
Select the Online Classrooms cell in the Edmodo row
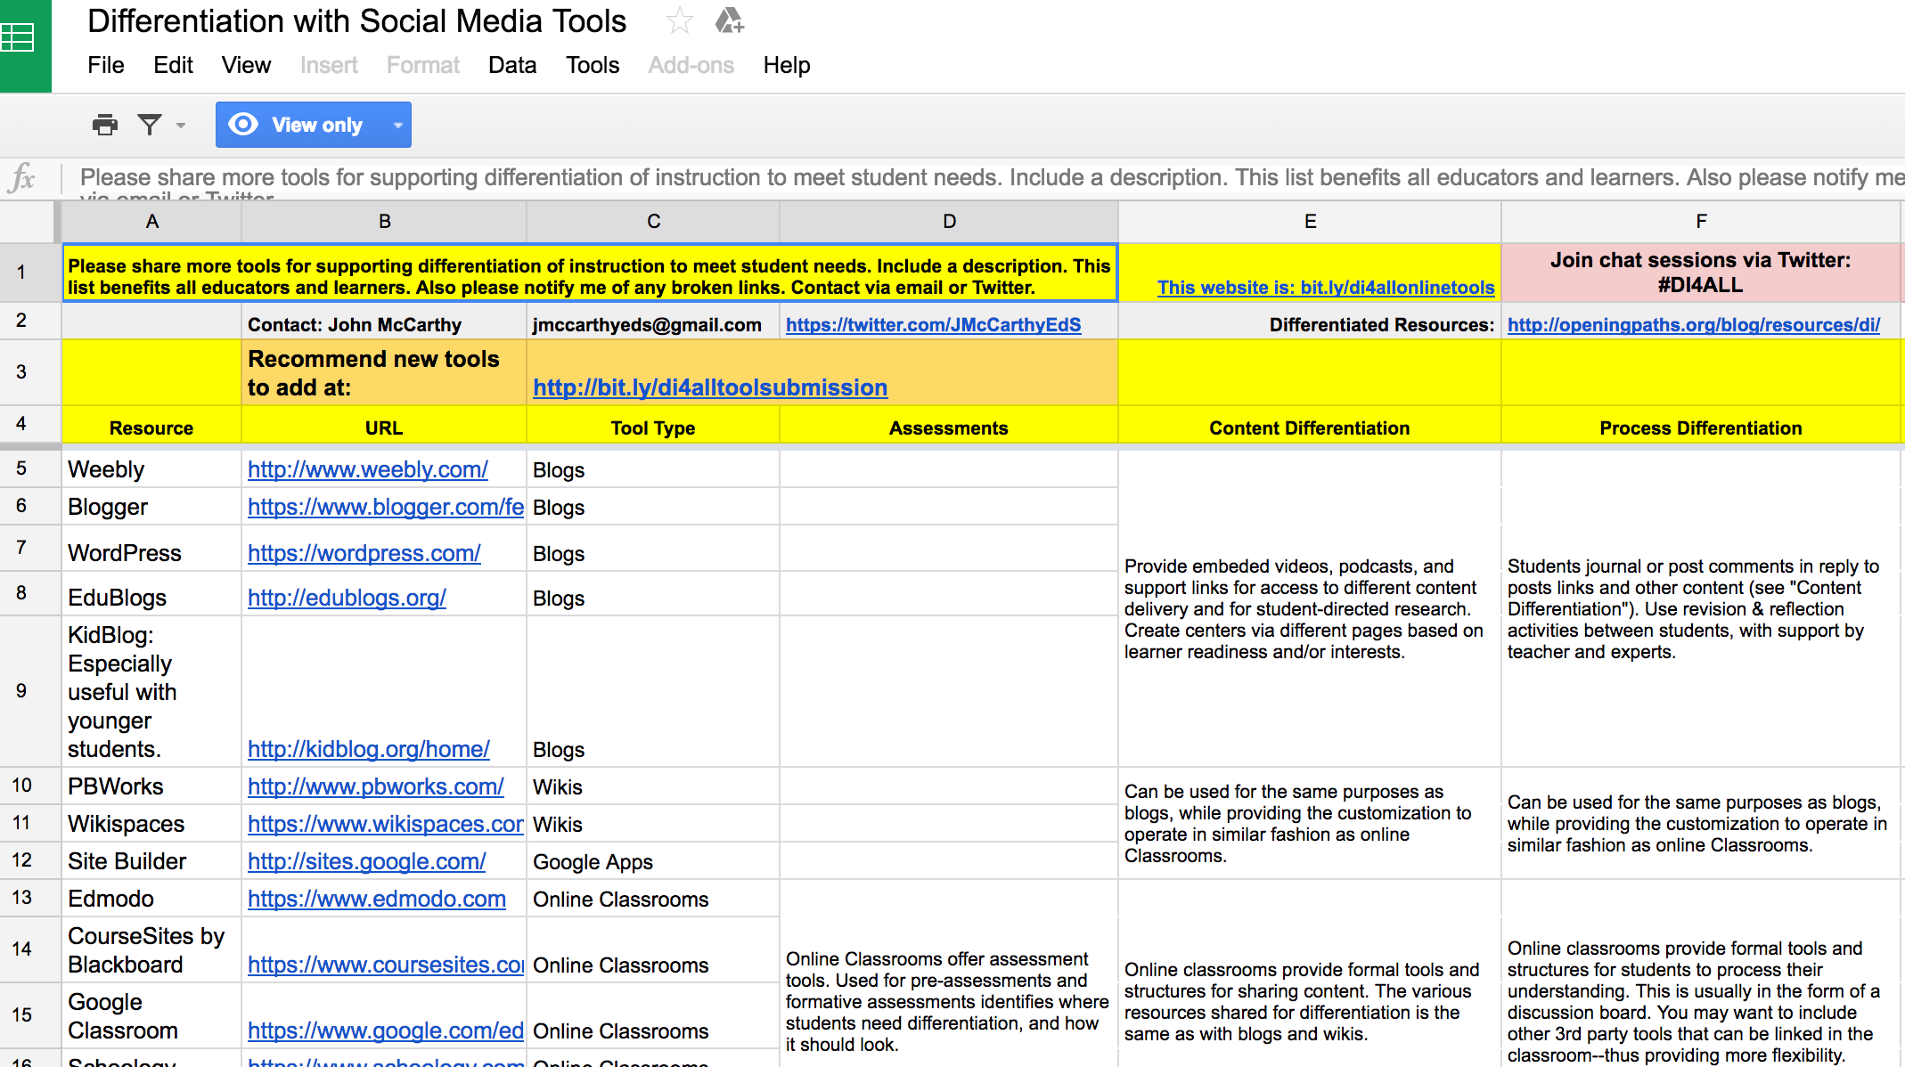(653, 899)
